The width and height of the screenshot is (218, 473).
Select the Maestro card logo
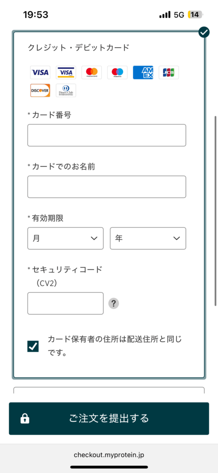coord(118,73)
